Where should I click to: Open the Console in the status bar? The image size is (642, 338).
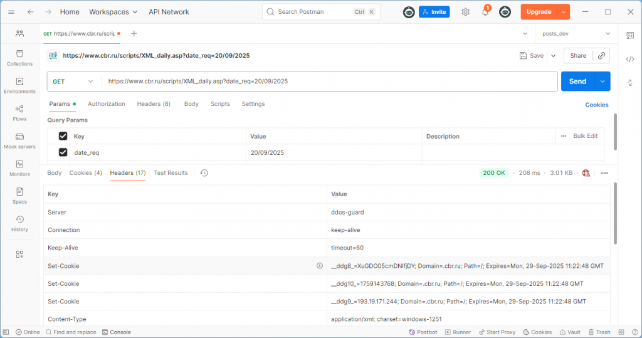point(117,332)
